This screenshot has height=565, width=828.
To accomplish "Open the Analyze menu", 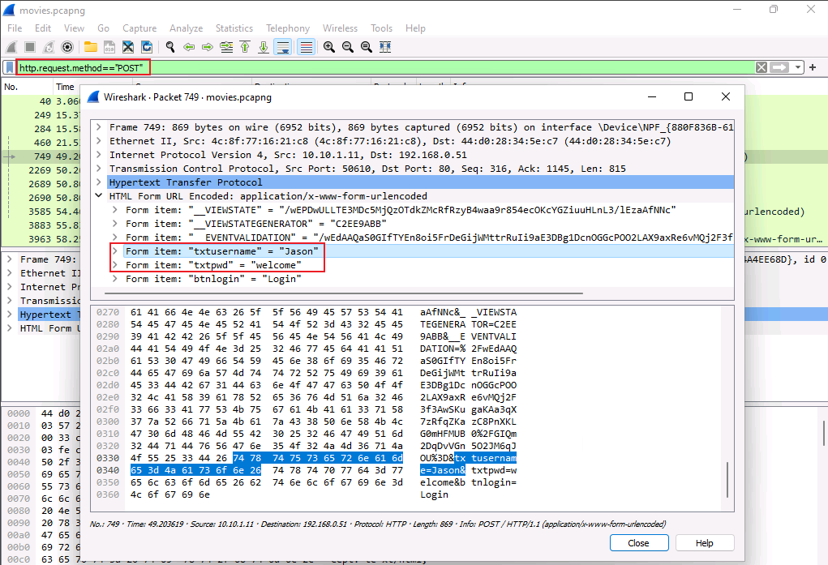I will point(186,28).
